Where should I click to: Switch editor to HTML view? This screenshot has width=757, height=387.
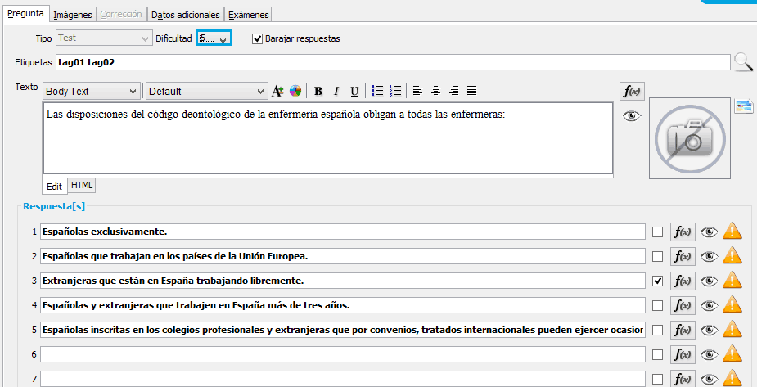(82, 186)
